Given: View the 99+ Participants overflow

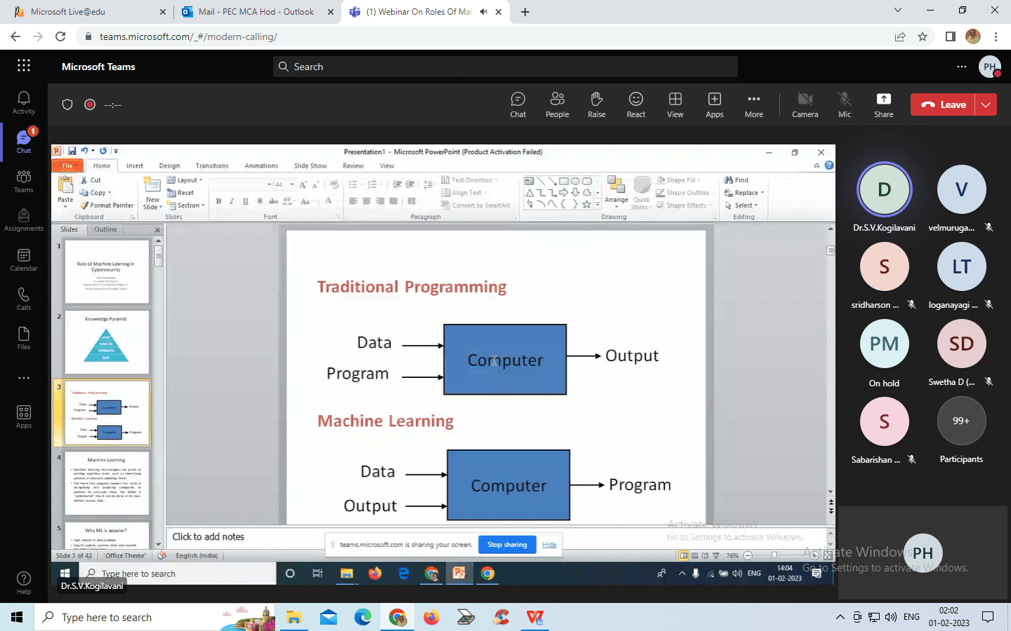Looking at the screenshot, I should click(x=961, y=429).
